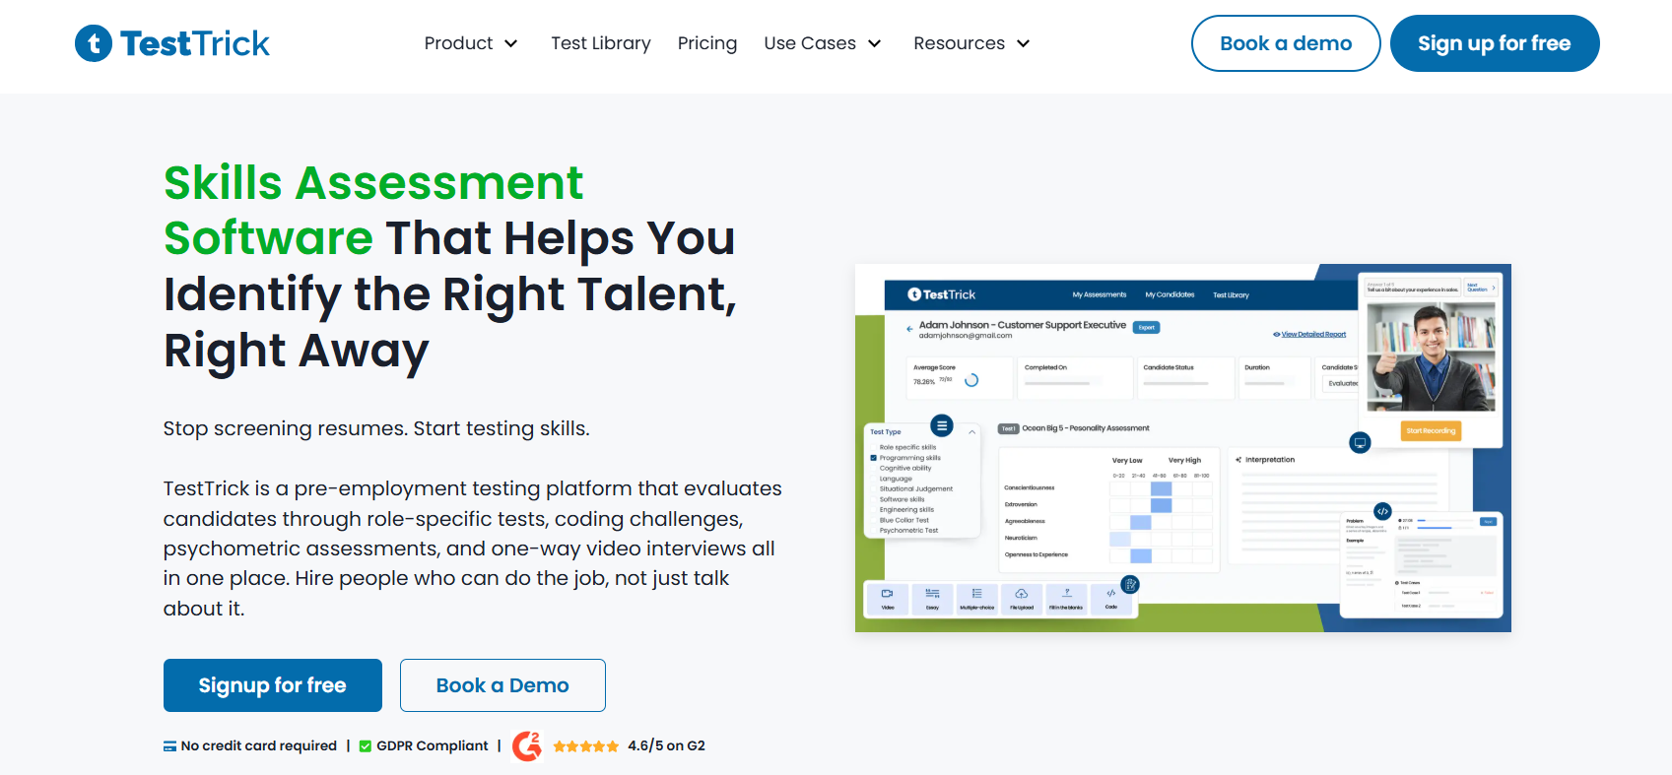Viewport: 1672px width, 775px height.
Task: Tick the 'Role specific skills' checkbox
Action: 873,447
